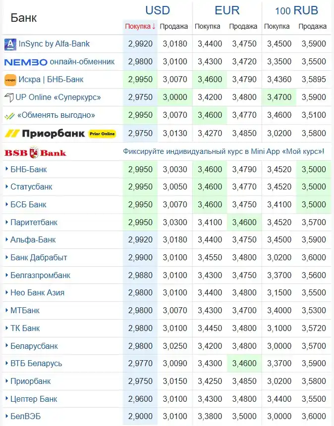
Task: Click the UP Online paper plane icon
Action: [9, 97]
